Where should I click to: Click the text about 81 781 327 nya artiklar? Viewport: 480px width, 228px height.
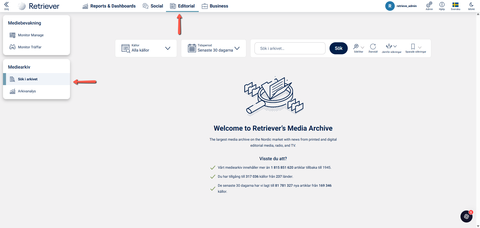[274, 188]
